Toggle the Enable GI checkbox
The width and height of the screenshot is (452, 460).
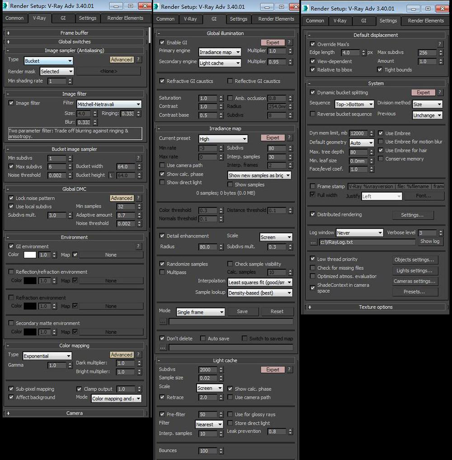[162, 42]
